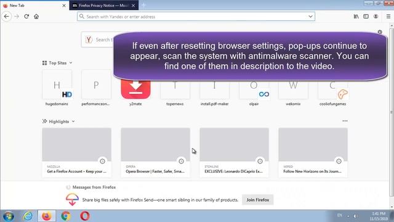This screenshot has height=222, width=394.
Task: Reload the current page
Action: [26, 17]
